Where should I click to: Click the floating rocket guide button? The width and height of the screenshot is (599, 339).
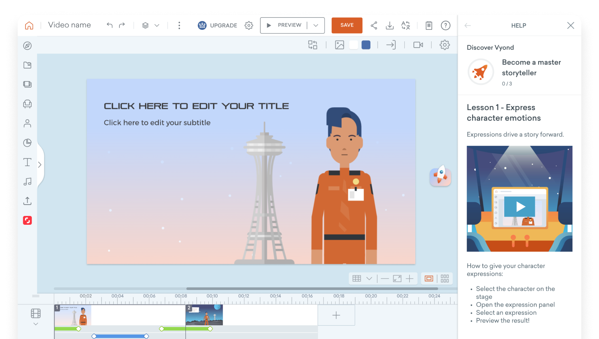(440, 175)
